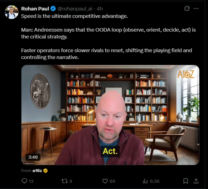This screenshot has height=189, width=208.
Task: Open the views analytics bar-chart icon
Action: (145, 181)
